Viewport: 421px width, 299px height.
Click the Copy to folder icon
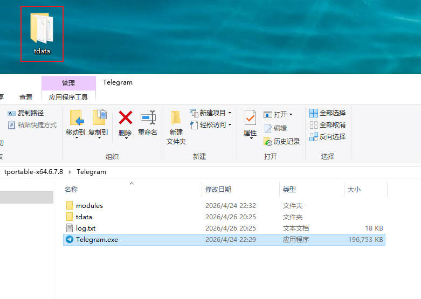[99, 117]
